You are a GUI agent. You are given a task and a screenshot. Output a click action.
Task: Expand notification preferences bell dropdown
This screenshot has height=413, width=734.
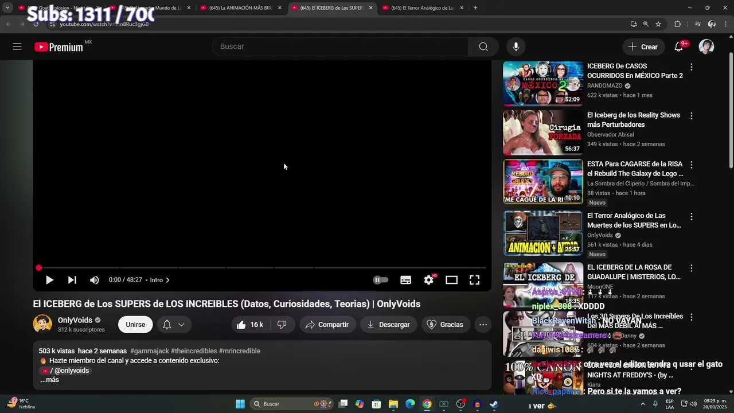174,325
